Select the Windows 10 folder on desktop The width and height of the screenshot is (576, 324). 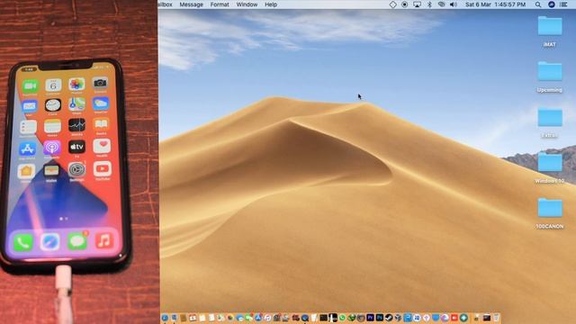[x=550, y=168]
